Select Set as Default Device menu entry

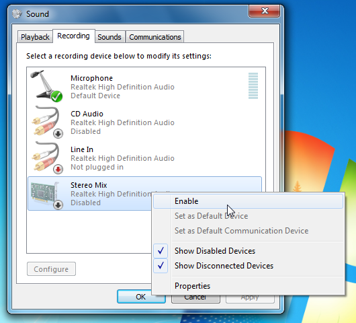pos(248,216)
